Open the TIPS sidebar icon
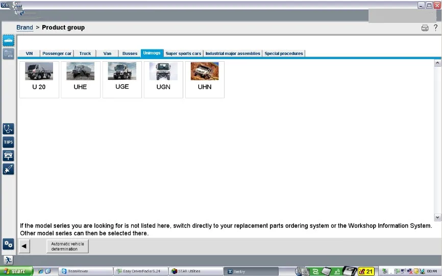The image size is (442, 276). (9, 142)
